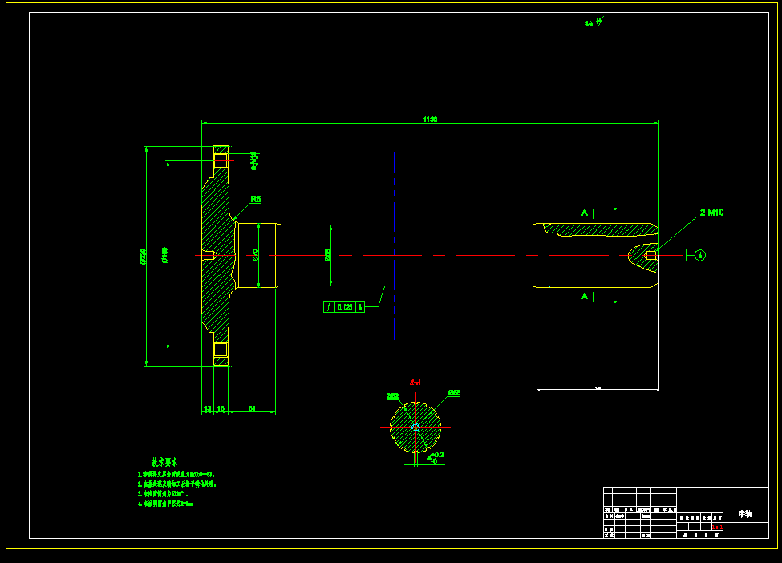Click the 51 length dimension
782x563 pixels.
[252, 408]
